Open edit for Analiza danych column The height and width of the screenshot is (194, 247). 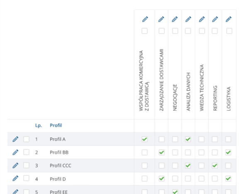coord(188,19)
